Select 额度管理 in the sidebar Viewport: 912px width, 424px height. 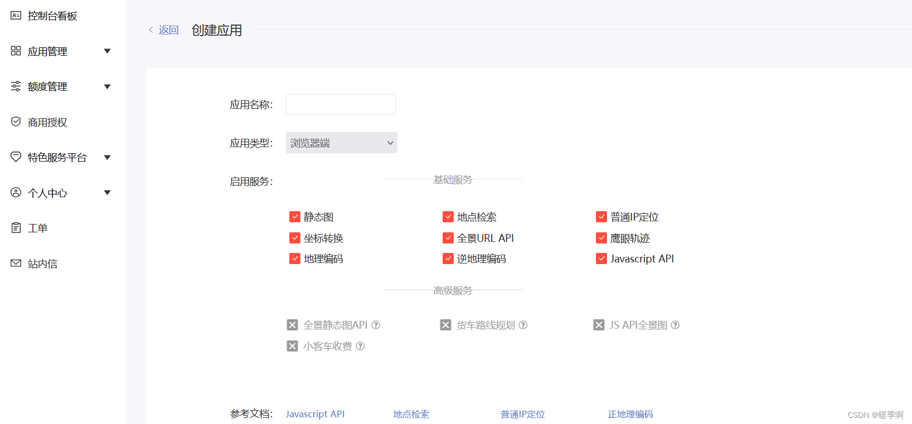coord(47,86)
